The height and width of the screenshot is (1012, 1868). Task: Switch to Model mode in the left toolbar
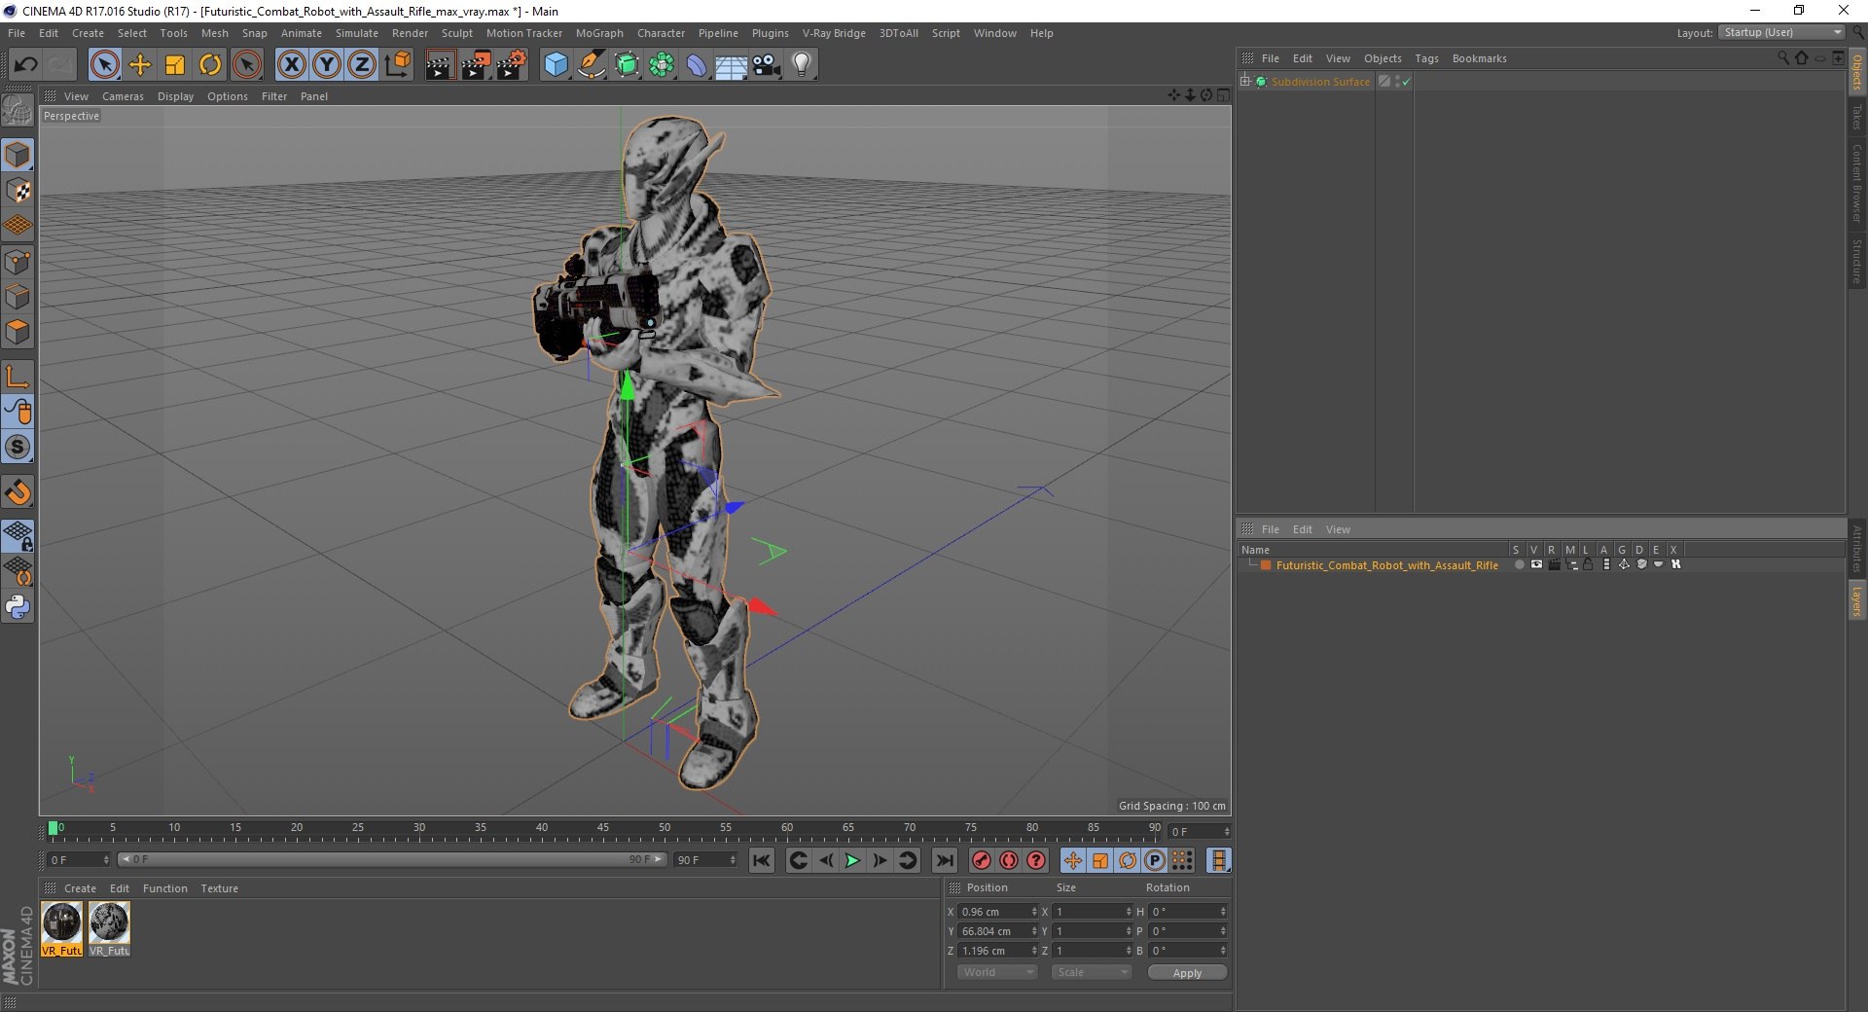(x=18, y=155)
